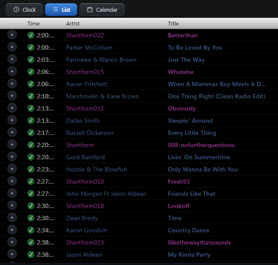
Task: Open the Calendar view tab
Action: pyautogui.click(x=102, y=10)
